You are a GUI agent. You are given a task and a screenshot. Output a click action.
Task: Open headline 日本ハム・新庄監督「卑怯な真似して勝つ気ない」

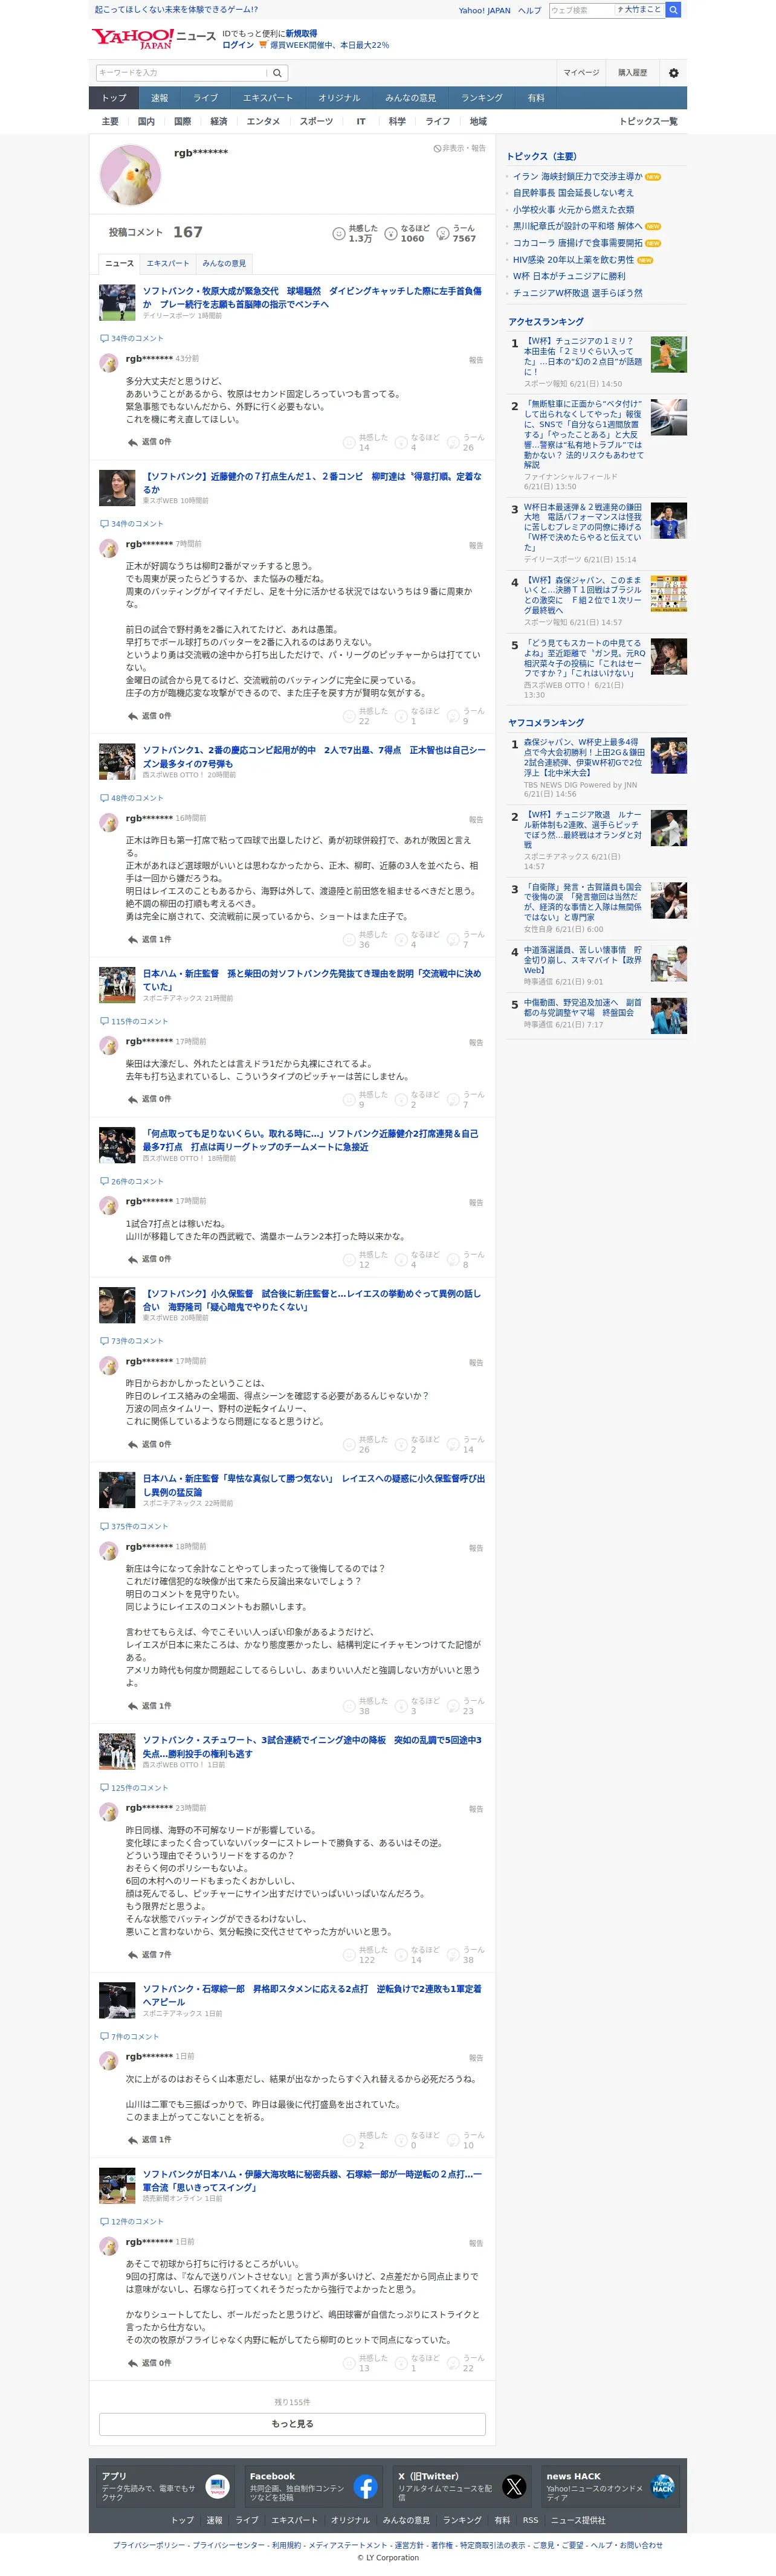(x=314, y=1485)
